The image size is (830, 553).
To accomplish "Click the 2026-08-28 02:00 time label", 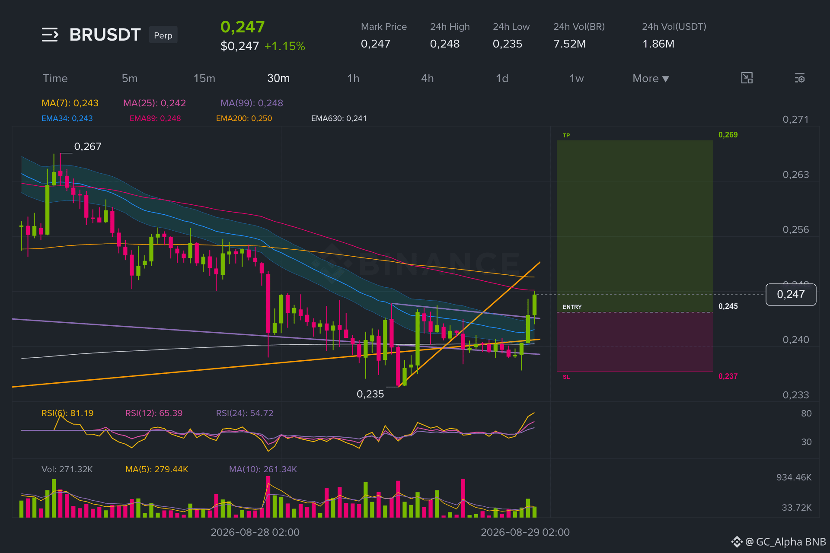I will [x=255, y=532].
